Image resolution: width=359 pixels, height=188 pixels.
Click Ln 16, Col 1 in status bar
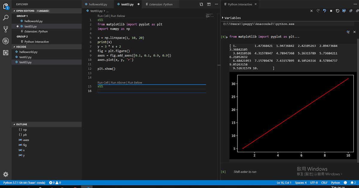coord(284,183)
